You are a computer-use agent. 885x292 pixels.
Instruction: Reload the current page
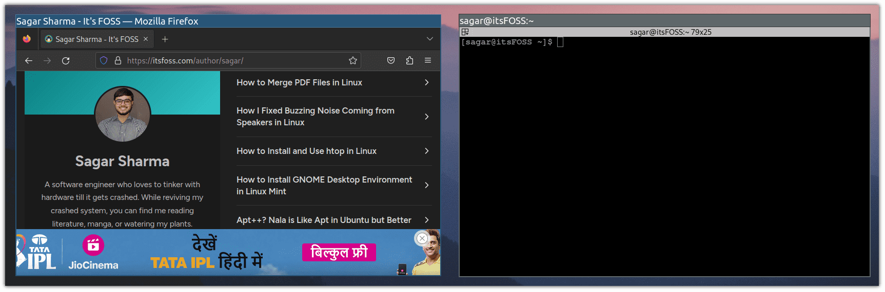tap(66, 61)
